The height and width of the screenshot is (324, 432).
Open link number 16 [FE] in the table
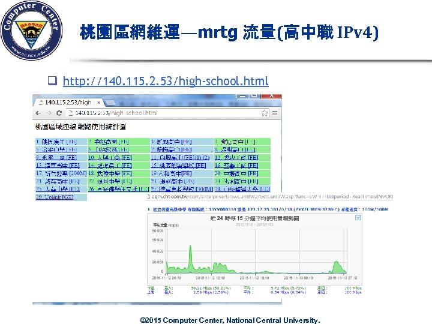(x=236, y=166)
